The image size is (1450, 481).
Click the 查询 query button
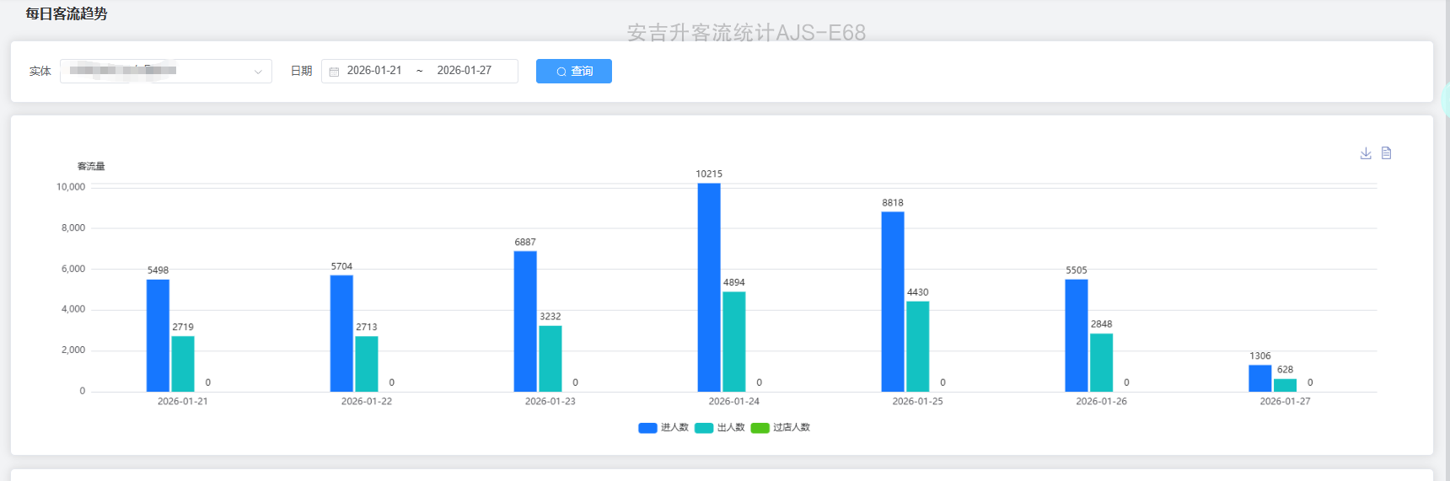click(573, 72)
